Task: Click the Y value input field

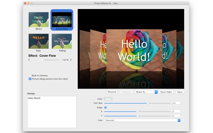Action: (176, 116)
